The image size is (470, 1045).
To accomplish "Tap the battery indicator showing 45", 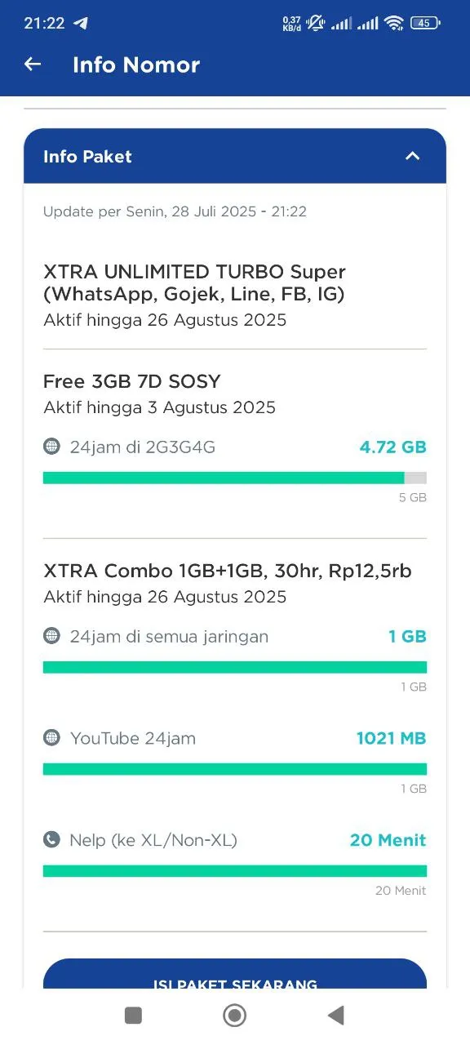I will (425, 23).
